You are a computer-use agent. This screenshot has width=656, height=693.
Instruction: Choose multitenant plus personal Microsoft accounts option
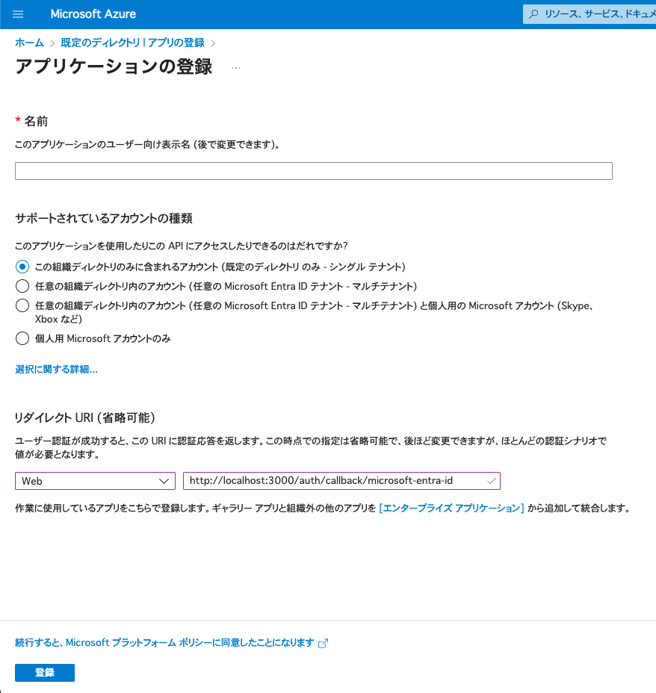22,305
